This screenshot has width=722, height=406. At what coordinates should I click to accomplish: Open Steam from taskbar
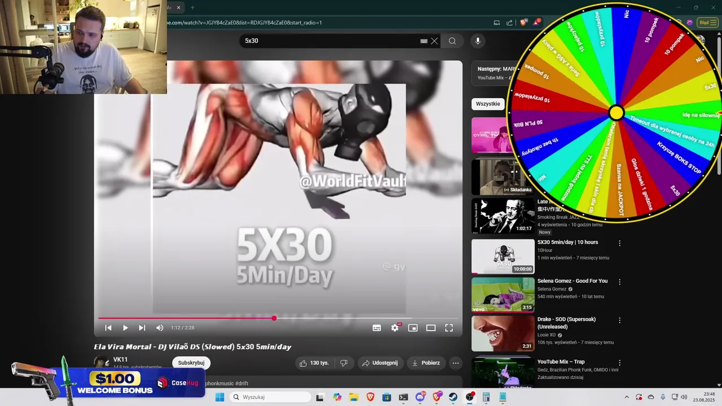453,397
